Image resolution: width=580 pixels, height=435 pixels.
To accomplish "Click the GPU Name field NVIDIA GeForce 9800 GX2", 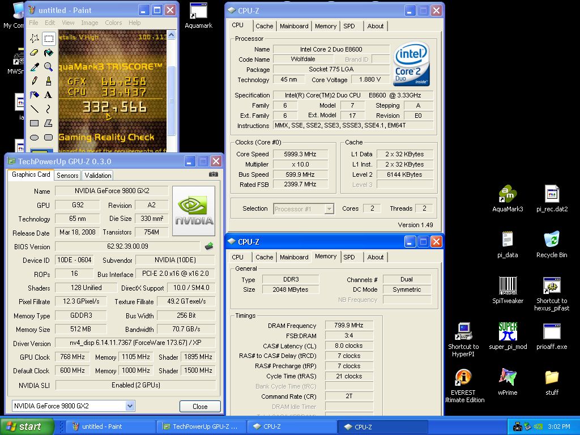I will click(112, 191).
